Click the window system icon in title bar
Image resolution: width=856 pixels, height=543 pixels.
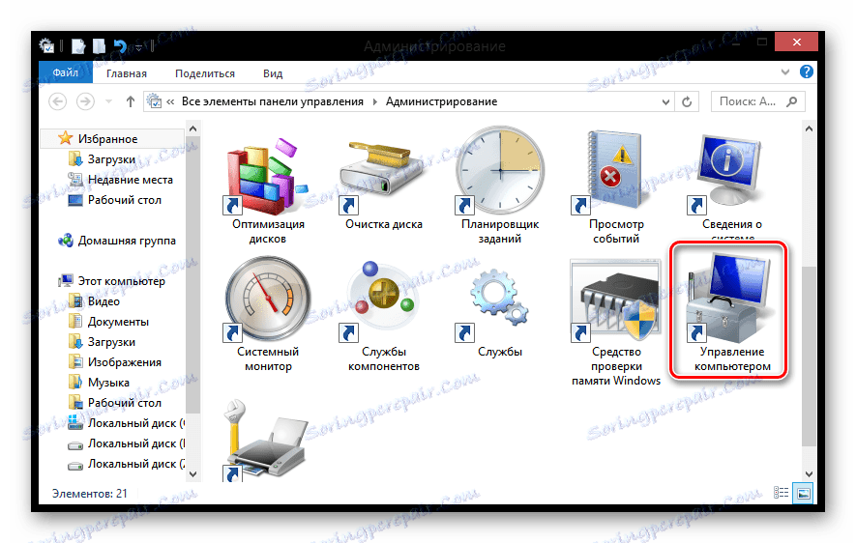(47, 45)
